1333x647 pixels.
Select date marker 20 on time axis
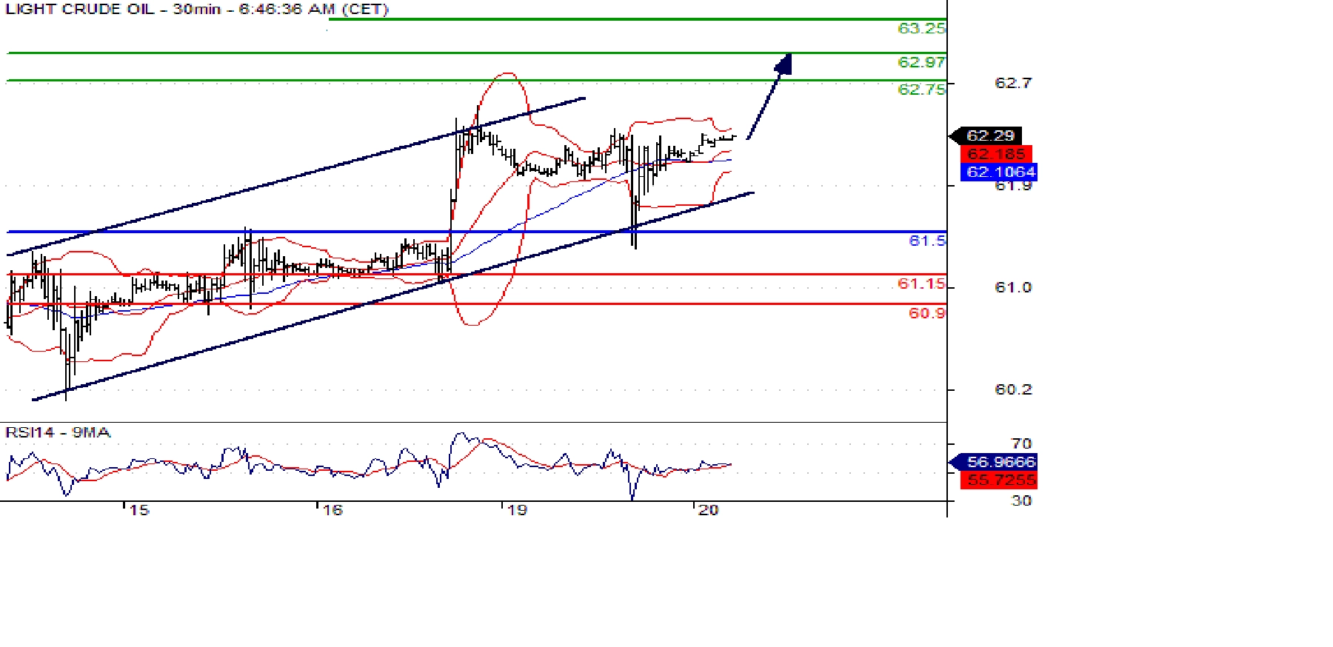tap(708, 510)
